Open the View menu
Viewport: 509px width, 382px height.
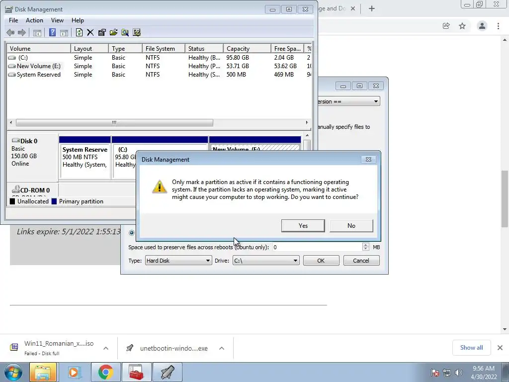pos(57,20)
